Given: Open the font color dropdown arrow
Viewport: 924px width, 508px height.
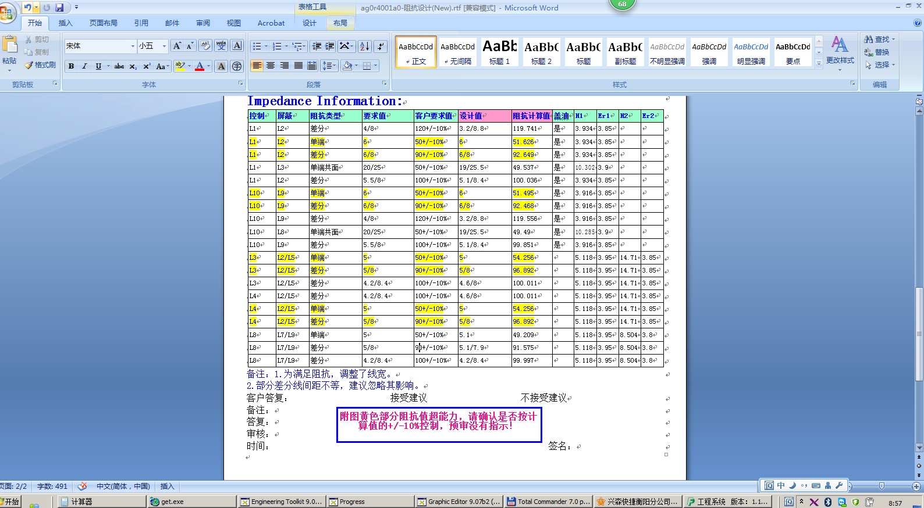Looking at the screenshot, I should click(x=209, y=66).
